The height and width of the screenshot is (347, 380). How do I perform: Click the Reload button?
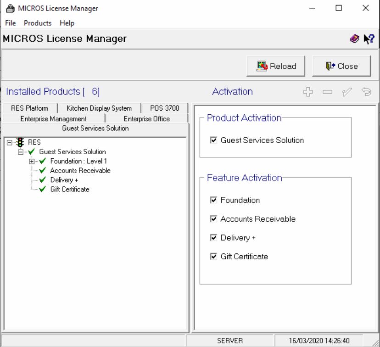276,66
